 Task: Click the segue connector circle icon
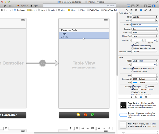42,63
